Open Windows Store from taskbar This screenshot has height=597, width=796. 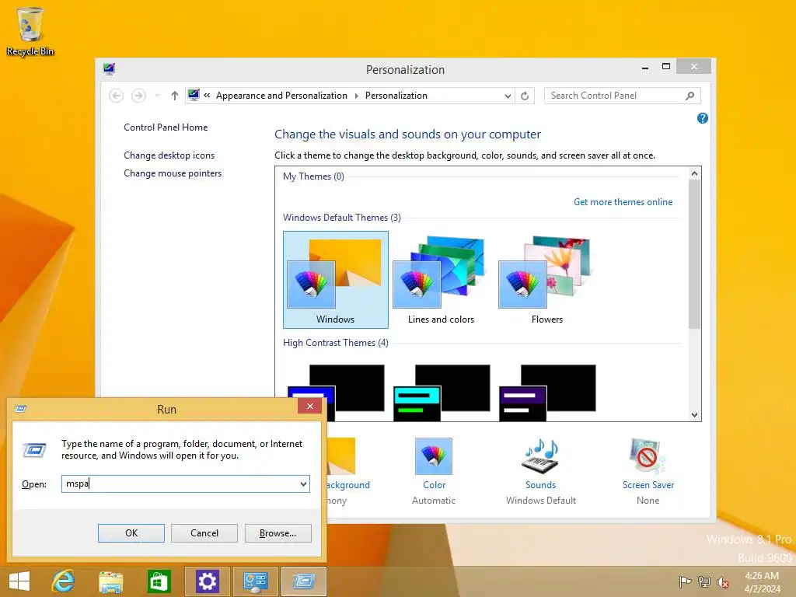click(x=159, y=581)
